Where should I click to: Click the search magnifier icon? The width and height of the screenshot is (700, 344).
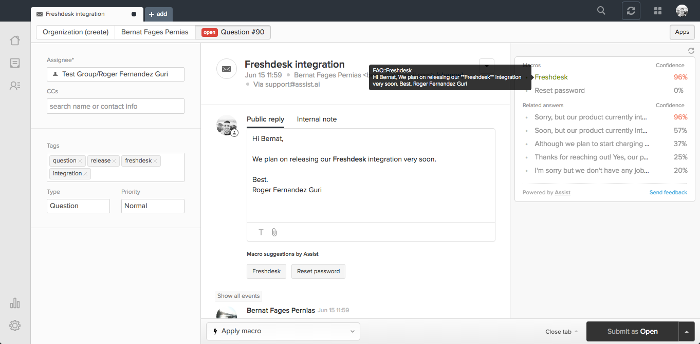tap(601, 11)
